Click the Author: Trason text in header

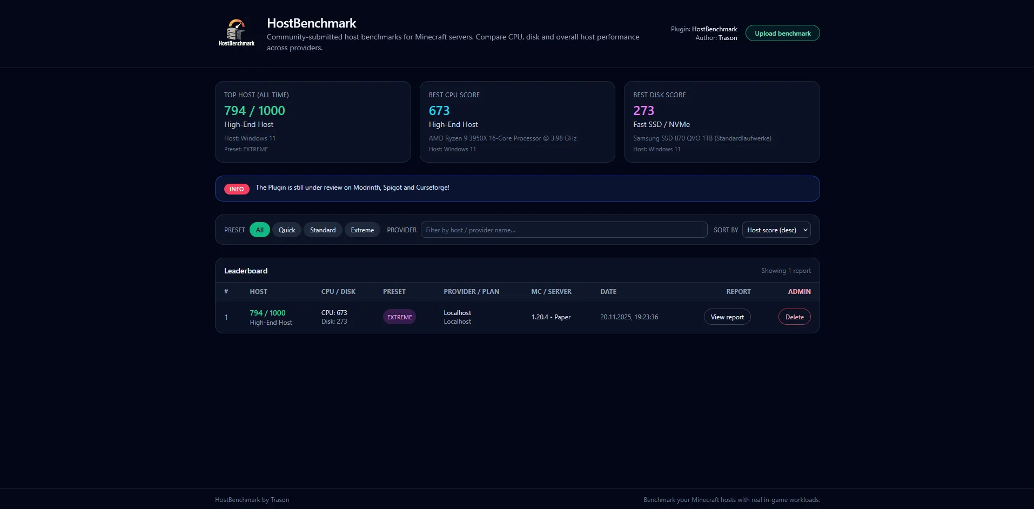click(x=716, y=38)
